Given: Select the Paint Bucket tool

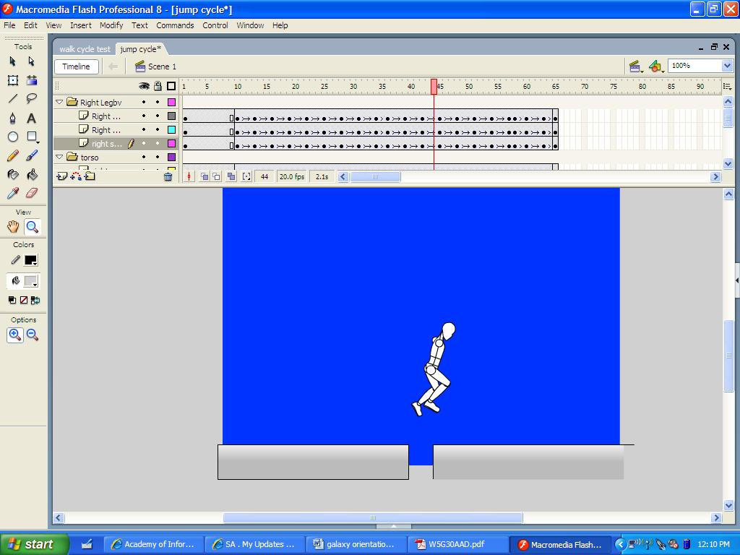Looking at the screenshot, I should [x=32, y=175].
